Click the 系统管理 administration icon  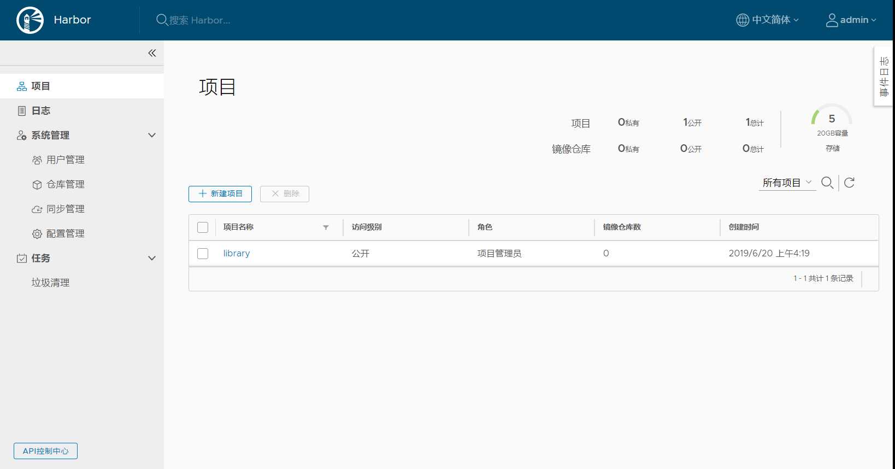tap(22, 136)
